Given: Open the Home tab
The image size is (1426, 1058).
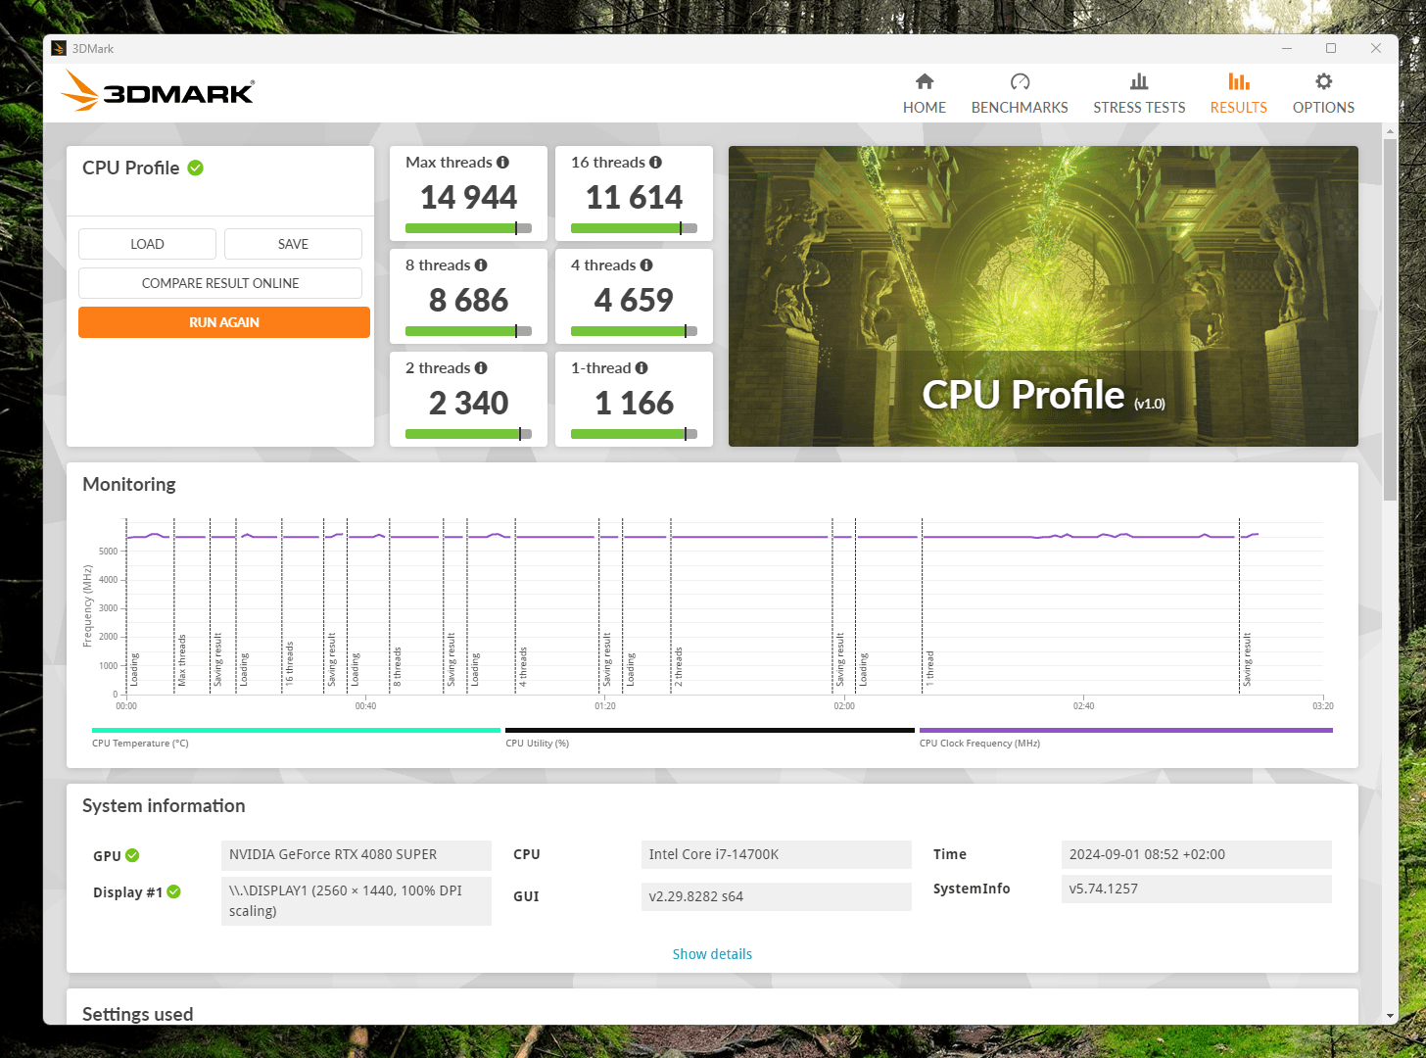Looking at the screenshot, I should (924, 94).
